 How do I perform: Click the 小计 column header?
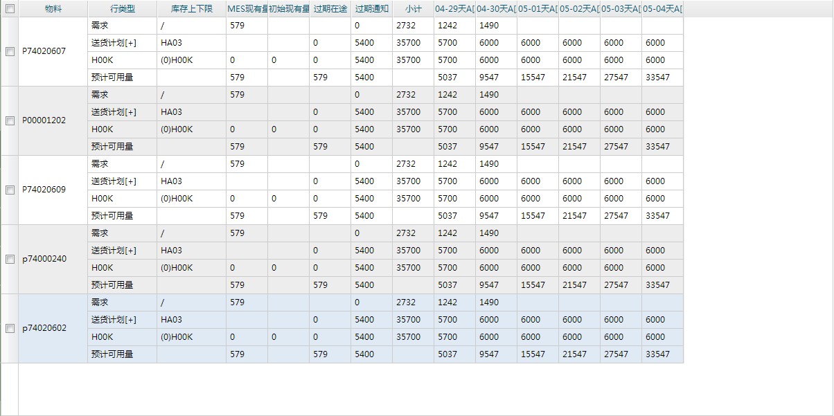point(414,9)
